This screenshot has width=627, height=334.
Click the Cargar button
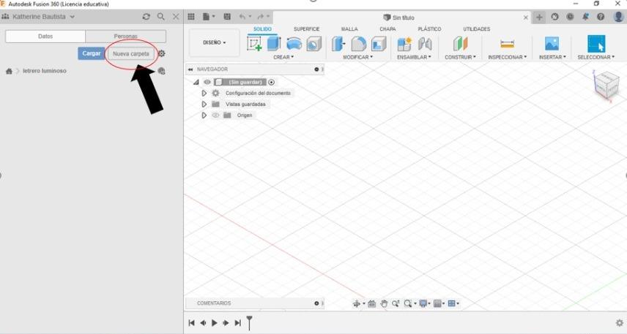91,53
